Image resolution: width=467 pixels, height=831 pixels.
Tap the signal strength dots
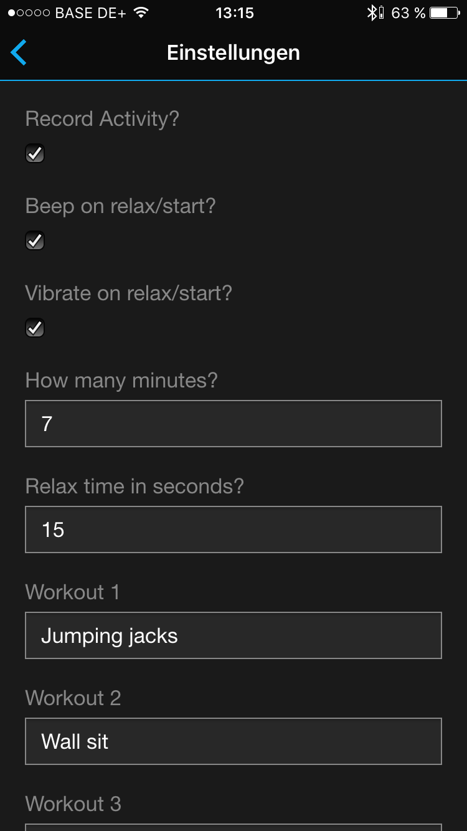point(29,13)
